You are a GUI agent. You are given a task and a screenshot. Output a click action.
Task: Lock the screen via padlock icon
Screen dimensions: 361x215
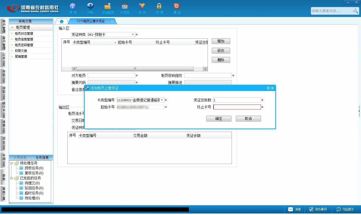(x=159, y=8)
